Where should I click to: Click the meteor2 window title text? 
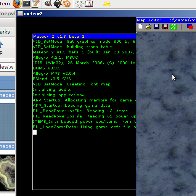[x=33, y=14]
